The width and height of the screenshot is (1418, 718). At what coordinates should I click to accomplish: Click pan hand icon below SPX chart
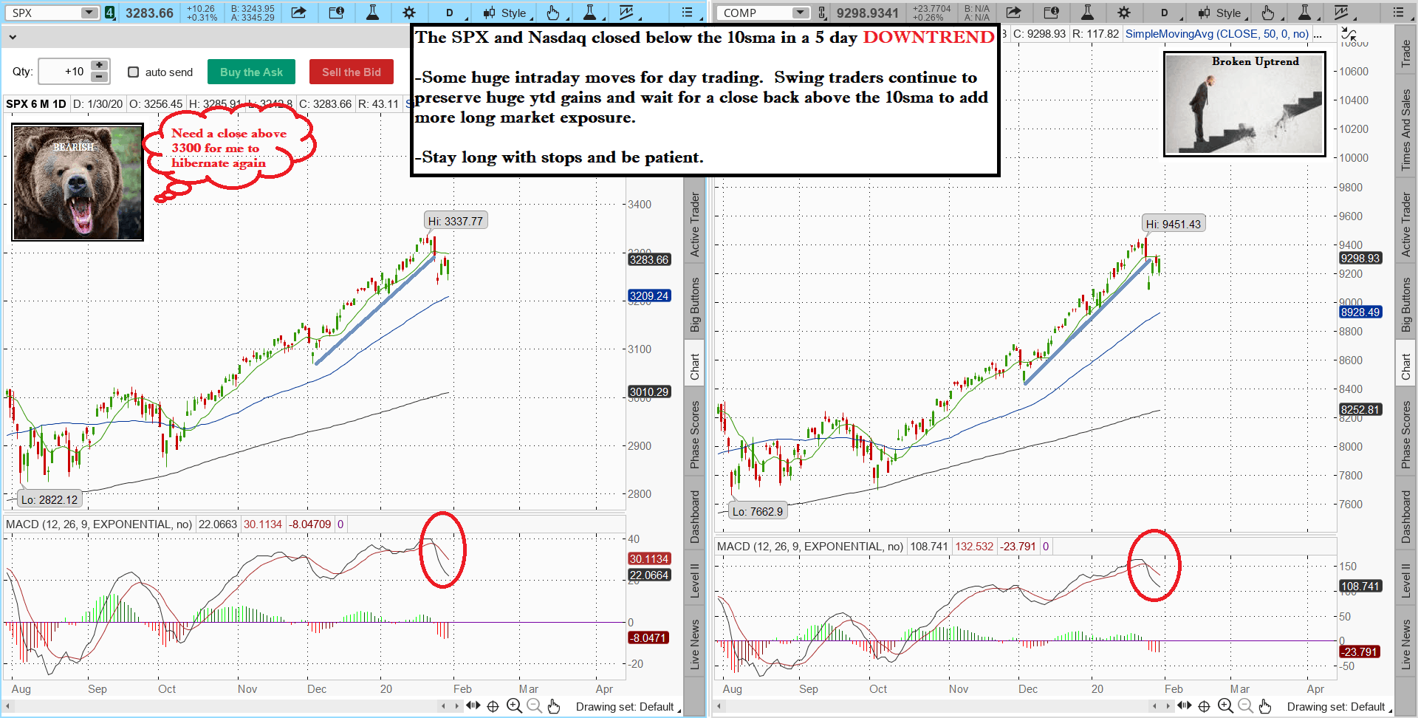[554, 706]
